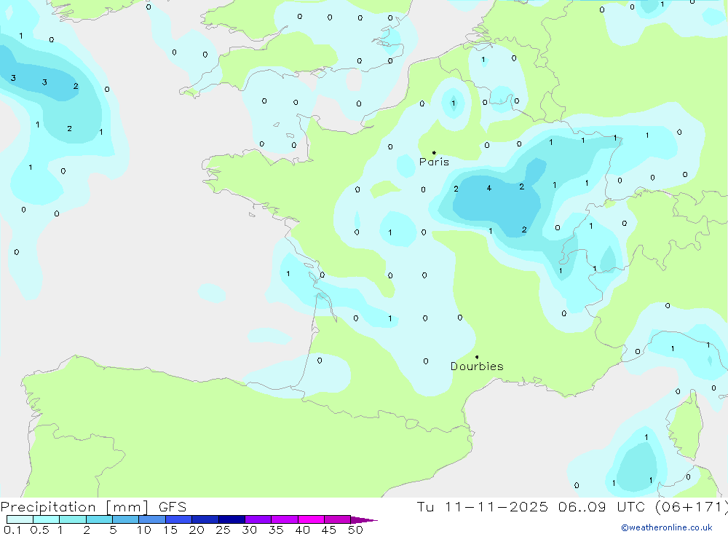Click the Dourbies location dot marker

[x=477, y=357]
